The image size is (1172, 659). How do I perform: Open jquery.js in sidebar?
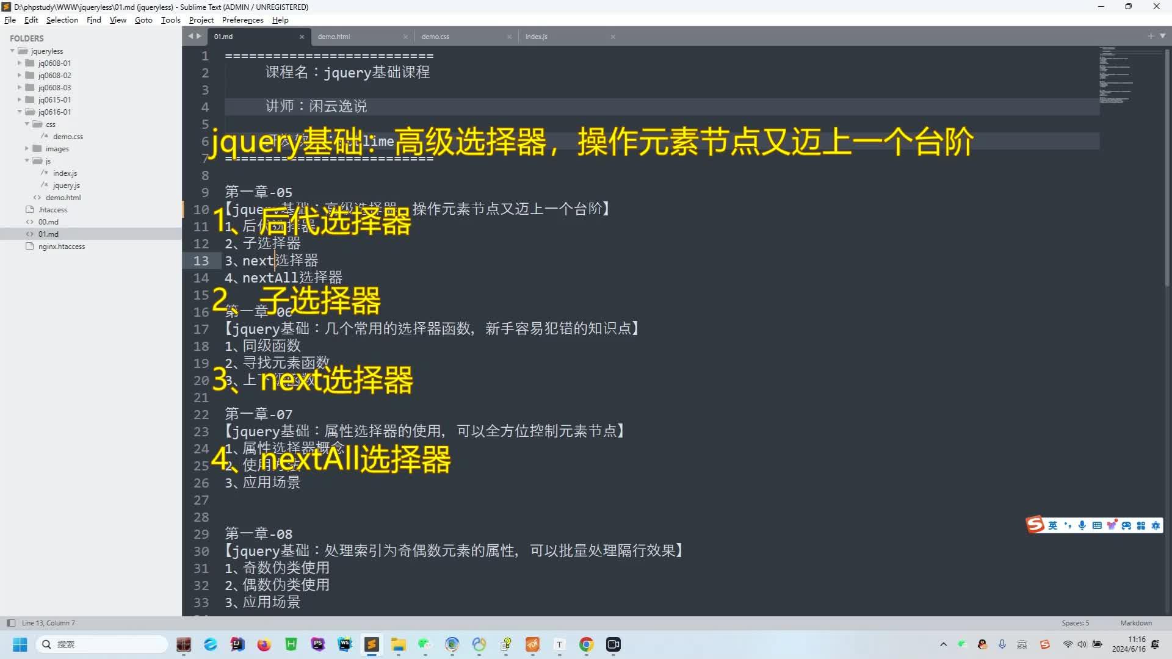(66, 185)
